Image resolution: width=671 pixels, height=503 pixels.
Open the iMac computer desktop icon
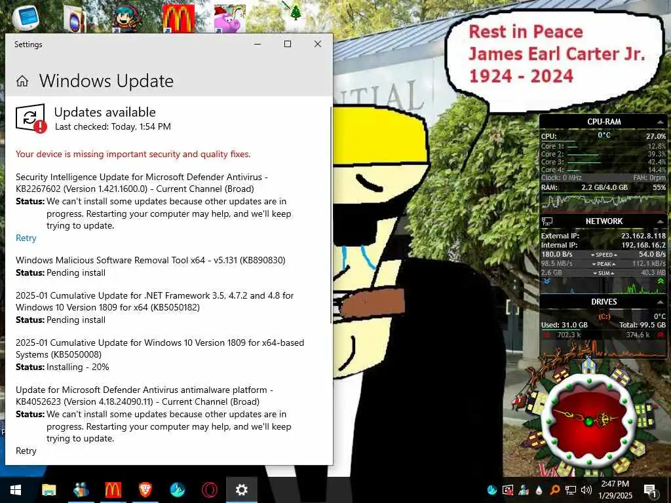[x=26, y=18]
